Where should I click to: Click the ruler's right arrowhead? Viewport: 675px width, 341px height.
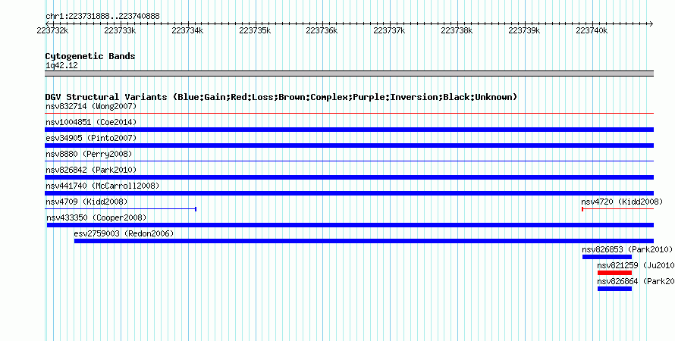click(651, 24)
